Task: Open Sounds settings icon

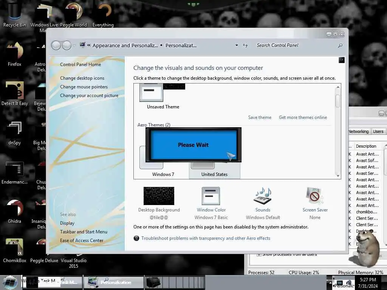Action: [263, 196]
